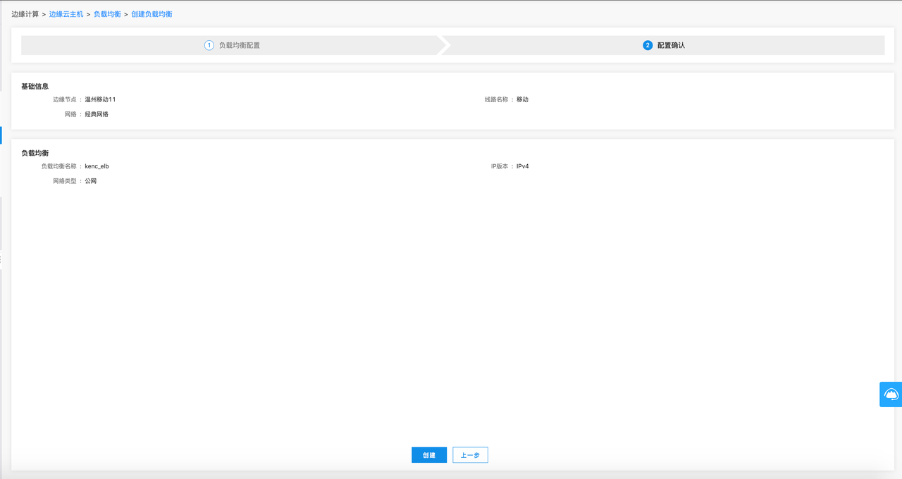Click the step 2 number circle icon
The height and width of the screenshot is (479, 902).
coord(648,45)
